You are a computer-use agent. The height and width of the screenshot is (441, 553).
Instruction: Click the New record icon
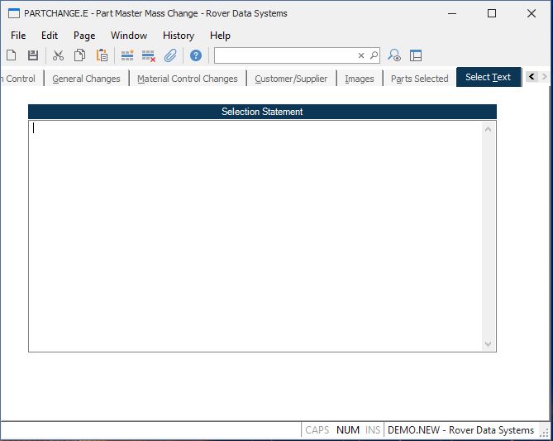(x=12, y=55)
